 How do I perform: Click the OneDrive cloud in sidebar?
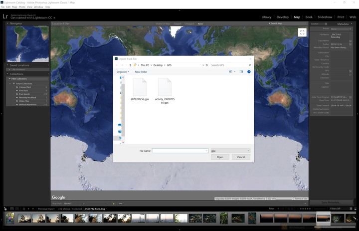(120, 125)
